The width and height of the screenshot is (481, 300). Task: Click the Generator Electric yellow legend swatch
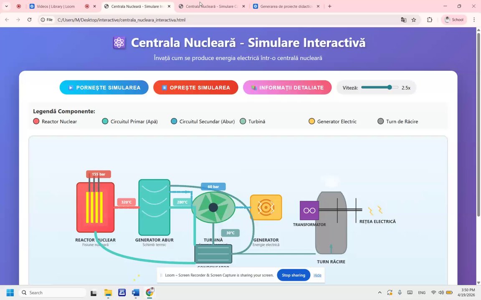[x=311, y=121]
